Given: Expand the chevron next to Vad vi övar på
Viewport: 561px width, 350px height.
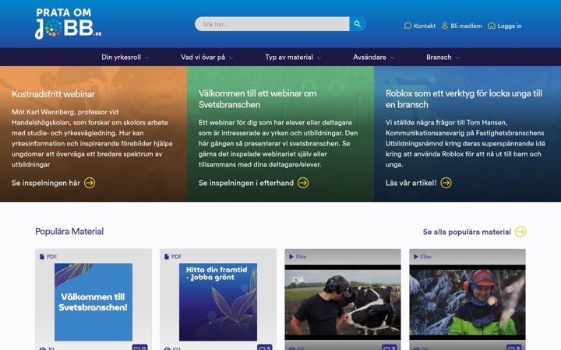Looking at the screenshot, I should (x=231, y=58).
